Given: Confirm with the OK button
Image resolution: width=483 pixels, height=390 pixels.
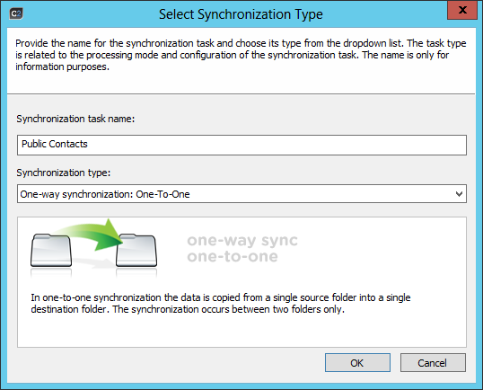Looking at the screenshot, I should click(x=357, y=363).
